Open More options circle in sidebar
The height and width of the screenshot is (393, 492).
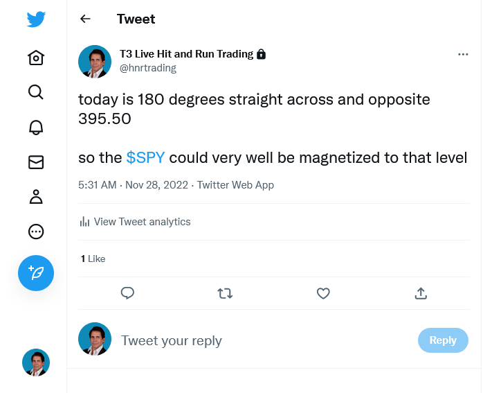point(36,232)
